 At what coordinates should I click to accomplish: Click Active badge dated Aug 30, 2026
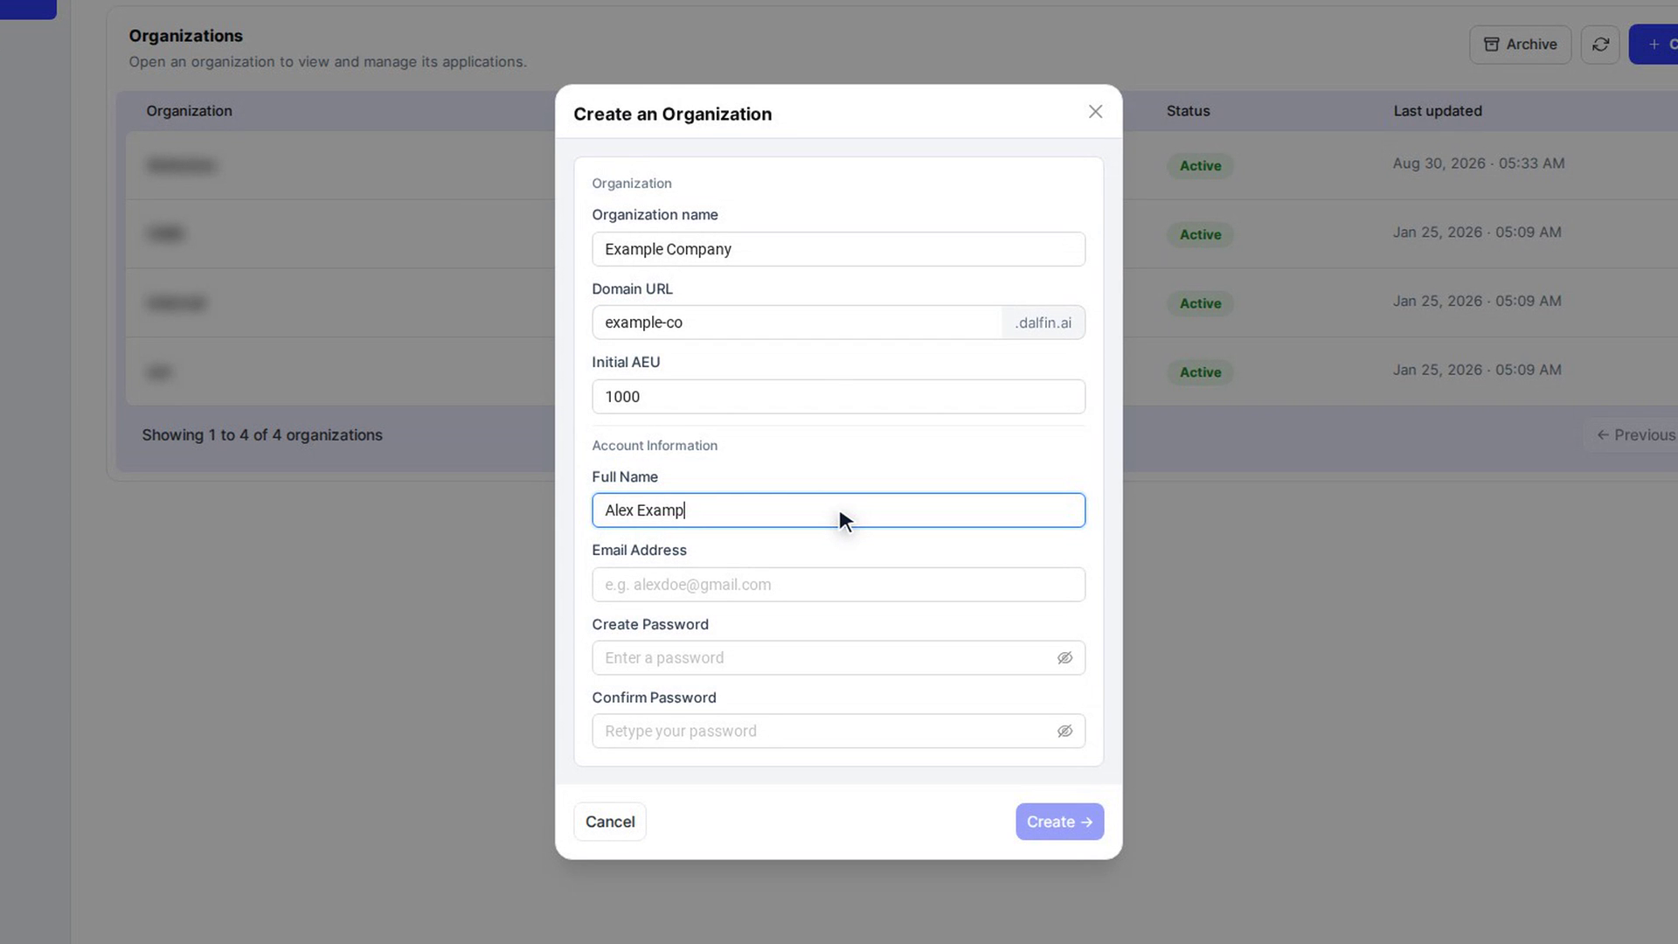(x=1200, y=166)
